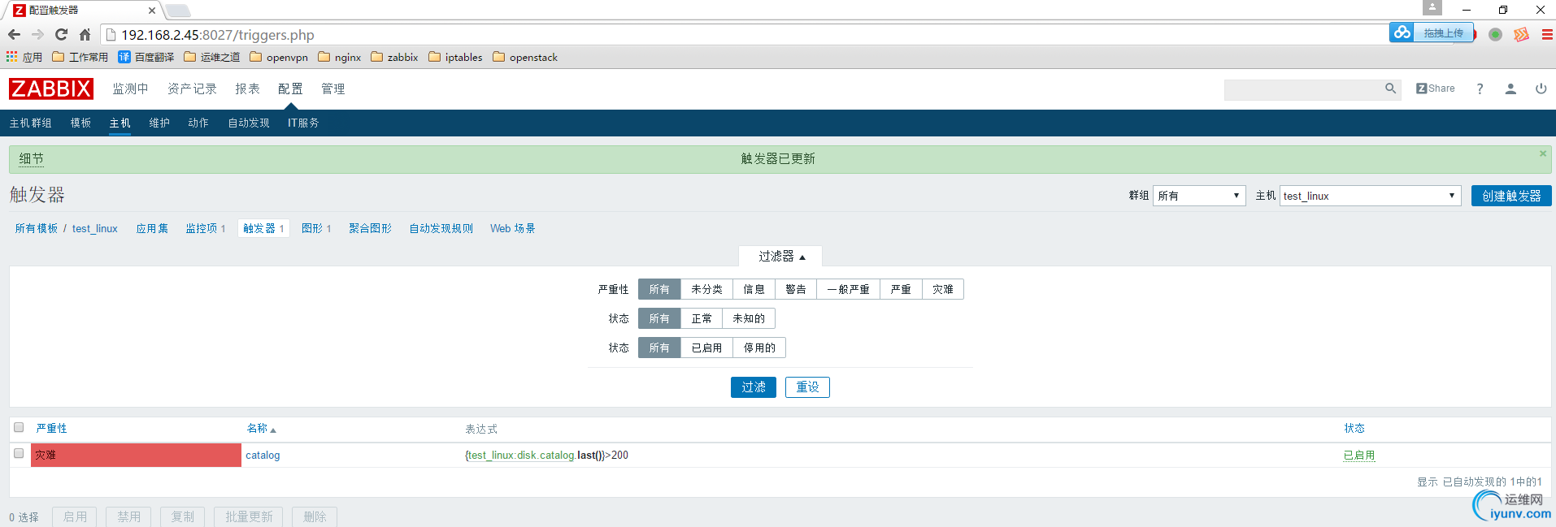
Task: Select severity filter 灾难
Action: (943, 289)
